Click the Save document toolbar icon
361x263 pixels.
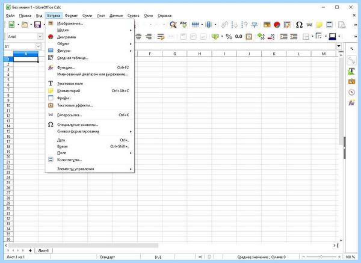pyautogui.click(x=37, y=25)
